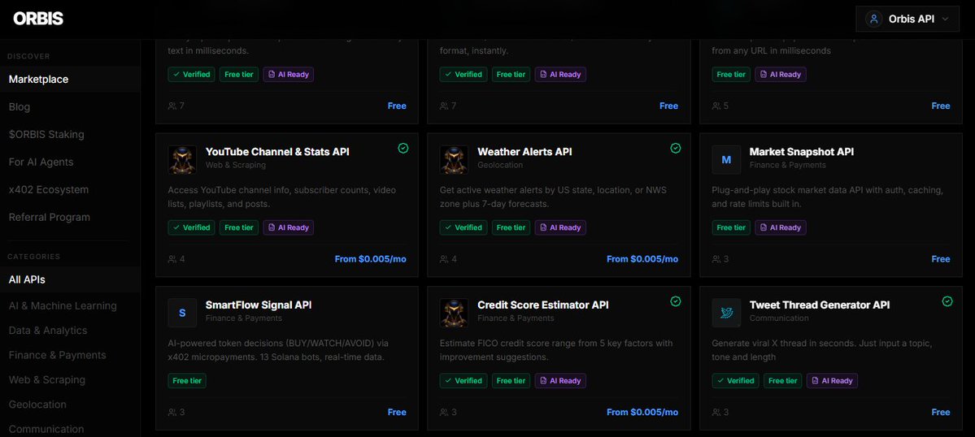Viewport: 975px width, 437px height.
Task: Open Market Snapshot API title
Action: [802, 151]
